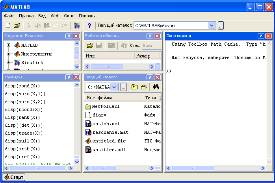Viewport: 275px width, 183px height.
Task: Click the Paste clipboard icon
Action: (47, 26)
